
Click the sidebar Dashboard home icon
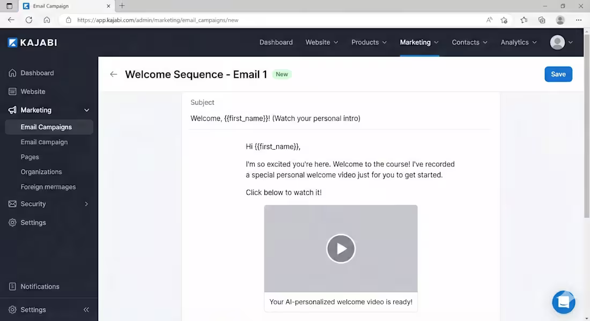click(x=12, y=73)
